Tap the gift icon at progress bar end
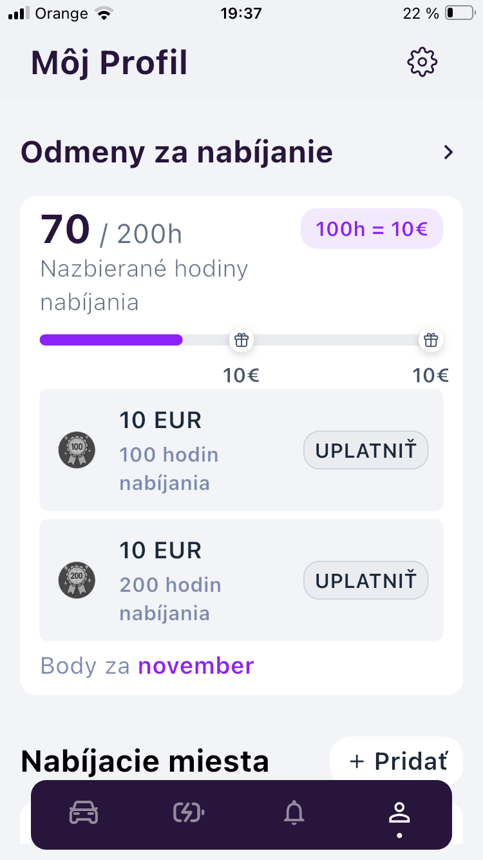Viewport: 483px width, 860px height. point(430,340)
